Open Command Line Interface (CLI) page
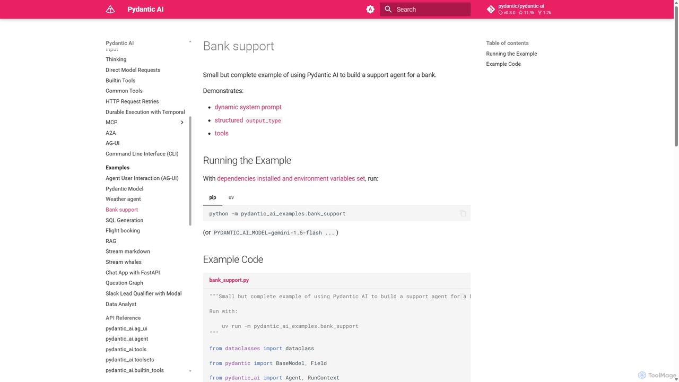679x382 pixels. point(142,154)
